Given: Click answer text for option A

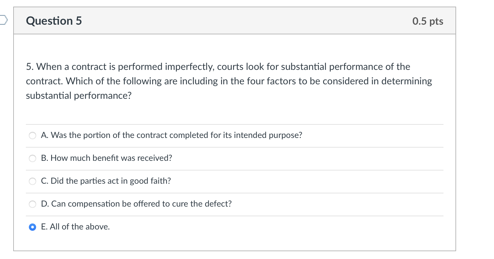Looking at the screenshot, I should 171,136.
